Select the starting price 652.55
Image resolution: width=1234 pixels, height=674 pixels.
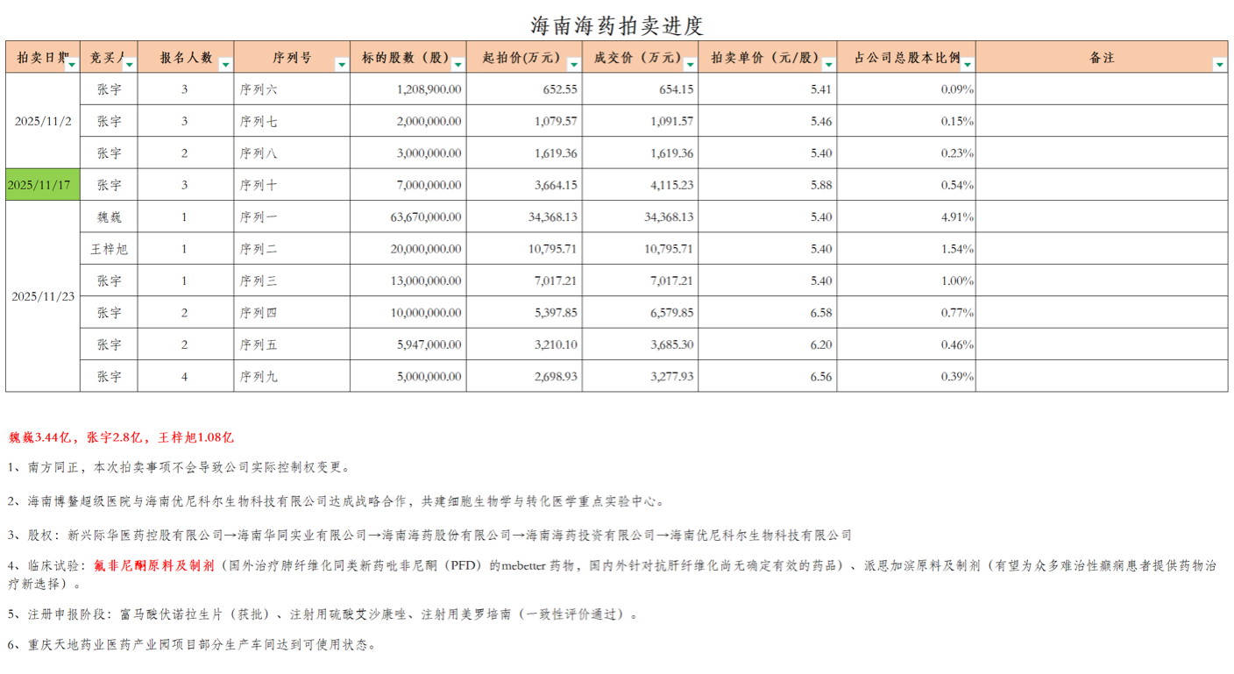tap(524, 89)
